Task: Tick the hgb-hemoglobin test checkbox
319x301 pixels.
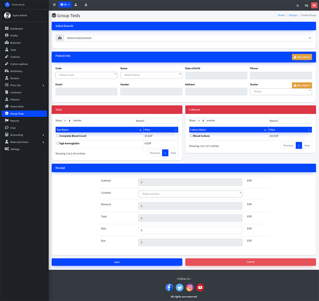Action: coord(58,143)
